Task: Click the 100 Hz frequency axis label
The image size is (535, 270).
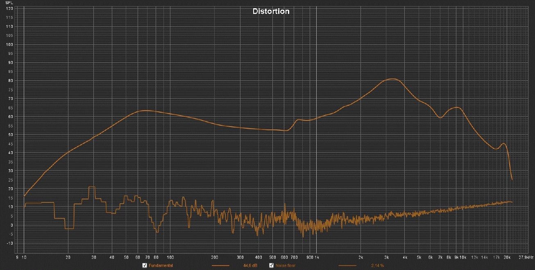Action: pyautogui.click(x=170, y=257)
